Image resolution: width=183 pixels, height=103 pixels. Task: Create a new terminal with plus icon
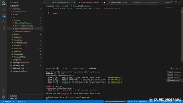point(171,68)
